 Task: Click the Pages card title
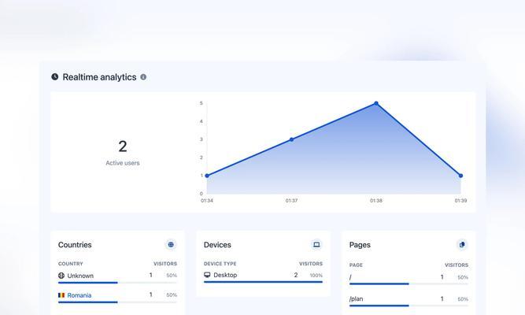(x=360, y=245)
